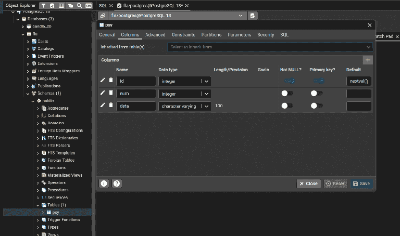400x236 pixels.
Task: Switch to the Advanced tab
Action: [155, 35]
